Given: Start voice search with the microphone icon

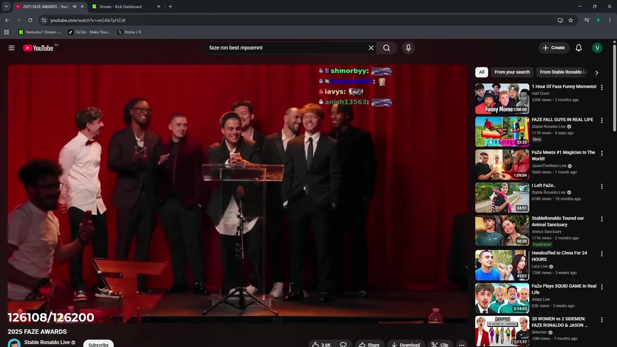Looking at the screenshot, I should click(x=408, y=48).
